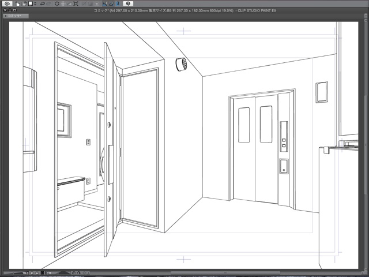Click the Open file icon

click(x=24, y=4)
